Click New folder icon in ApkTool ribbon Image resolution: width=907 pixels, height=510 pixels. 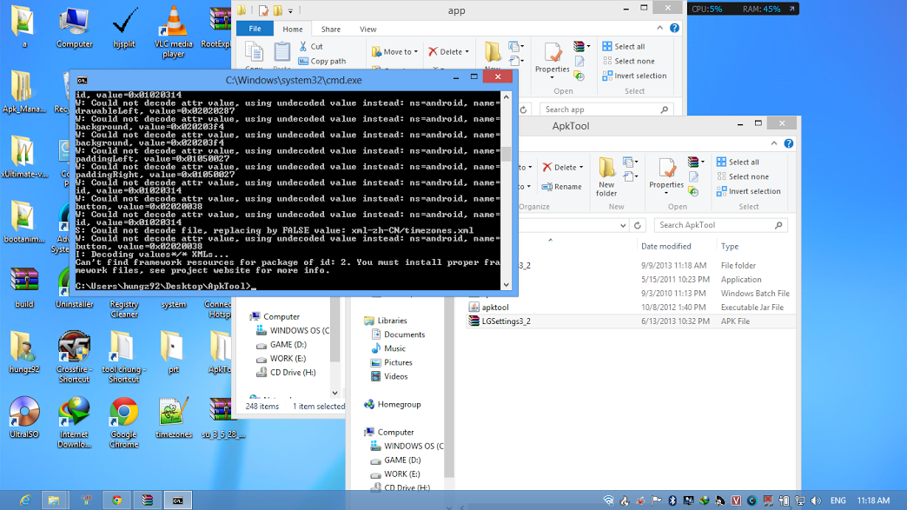click(606, 168)
